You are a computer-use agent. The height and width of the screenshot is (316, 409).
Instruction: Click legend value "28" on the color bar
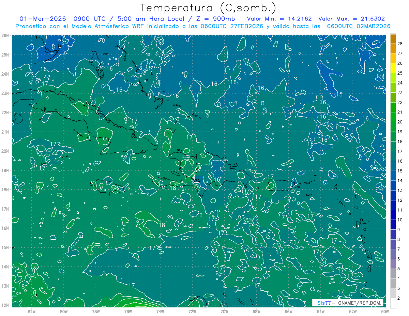400,44
